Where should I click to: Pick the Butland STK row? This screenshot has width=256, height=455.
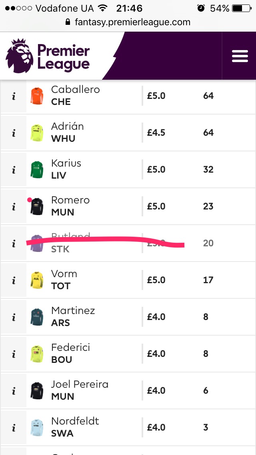pos(128,243)
